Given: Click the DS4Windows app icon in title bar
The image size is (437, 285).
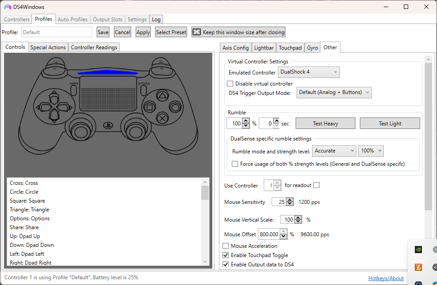Looking at the screenshot, I should tap(8, 7).
